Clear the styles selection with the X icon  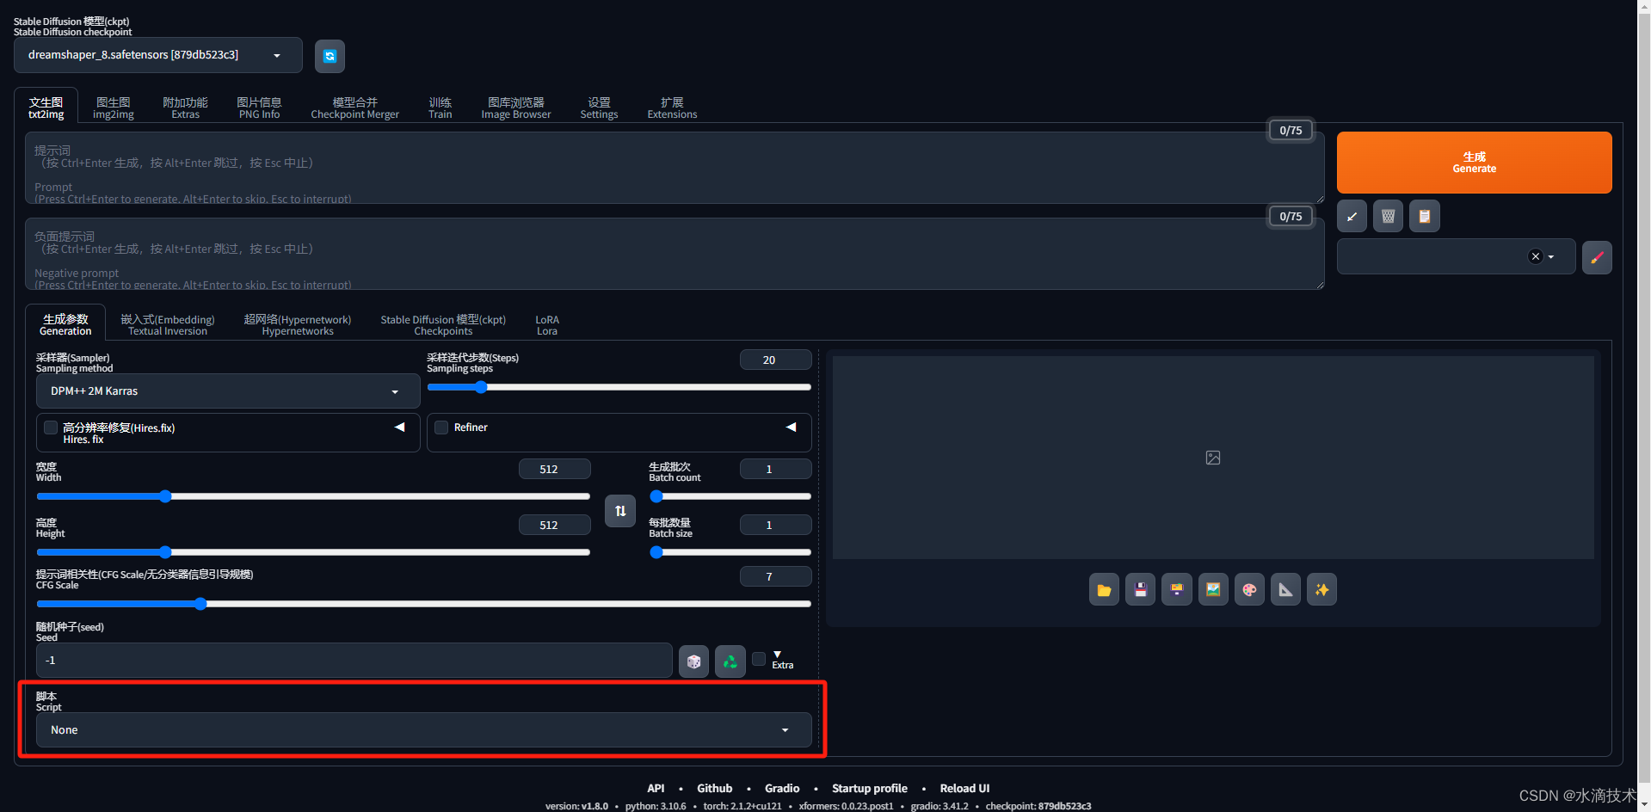[x=1535, y=256]
